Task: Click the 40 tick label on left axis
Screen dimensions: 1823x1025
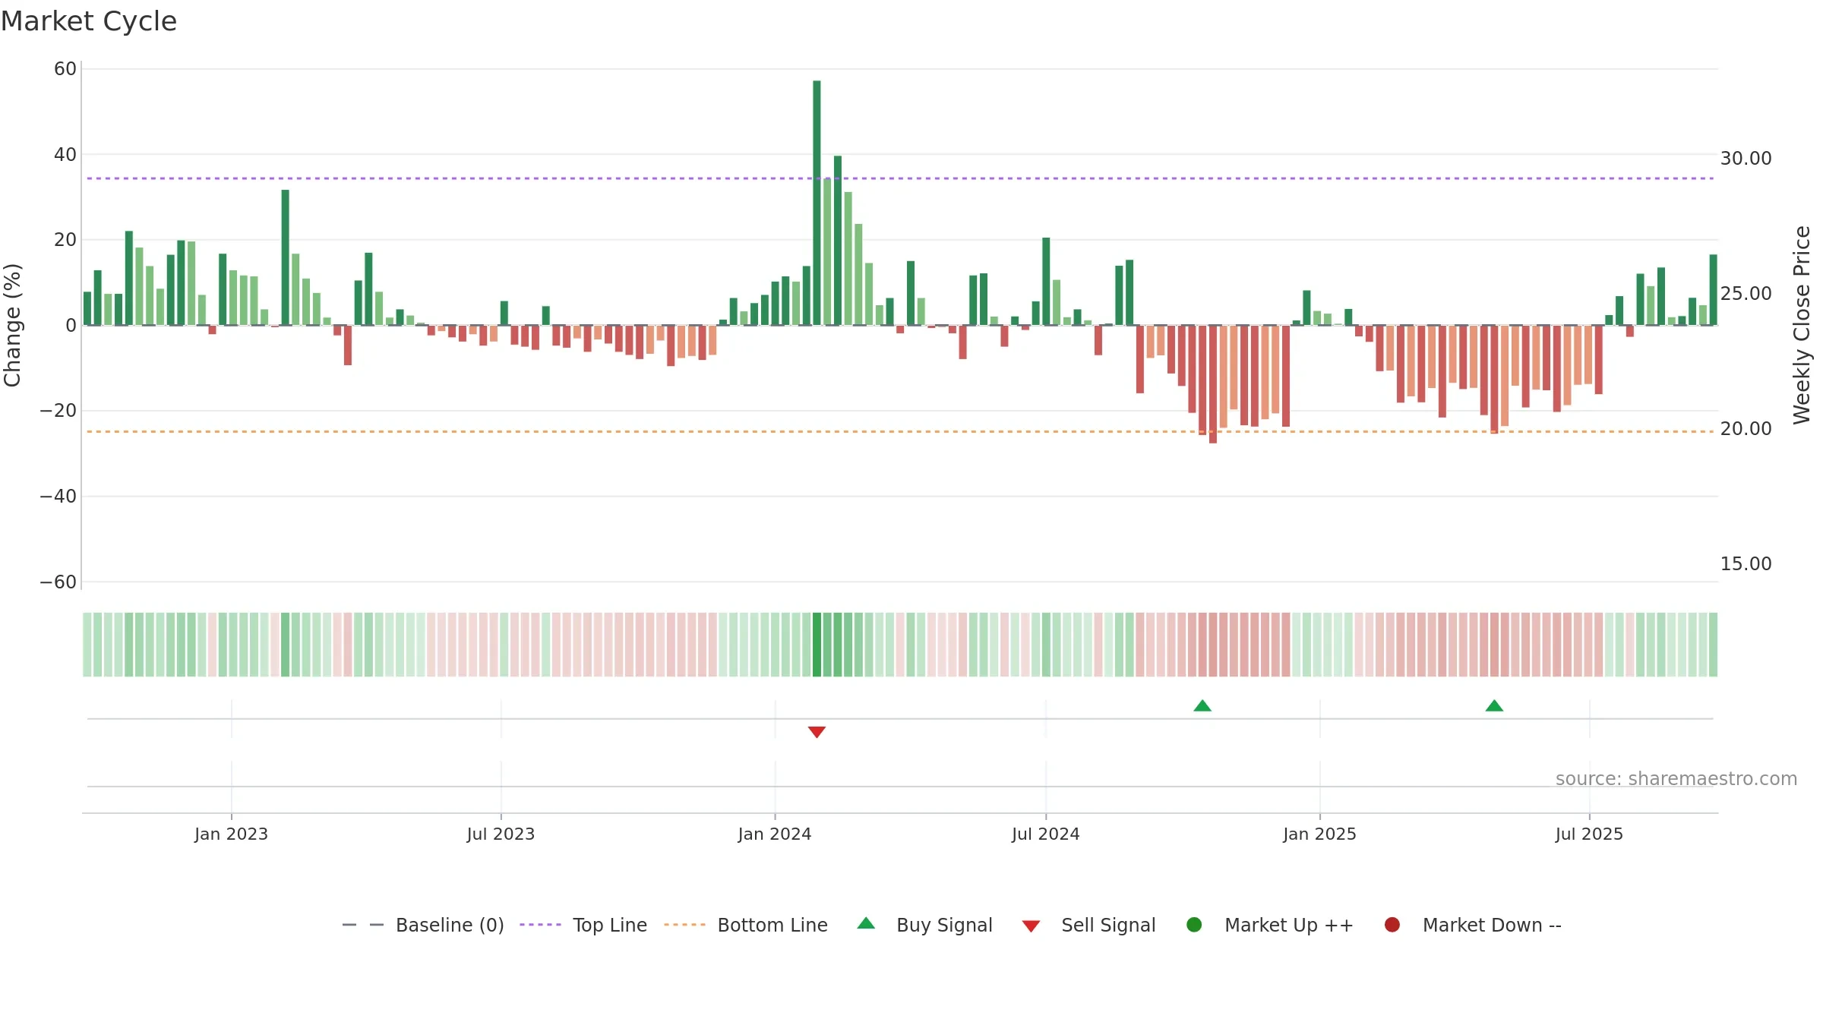Action: coord(65,155)
